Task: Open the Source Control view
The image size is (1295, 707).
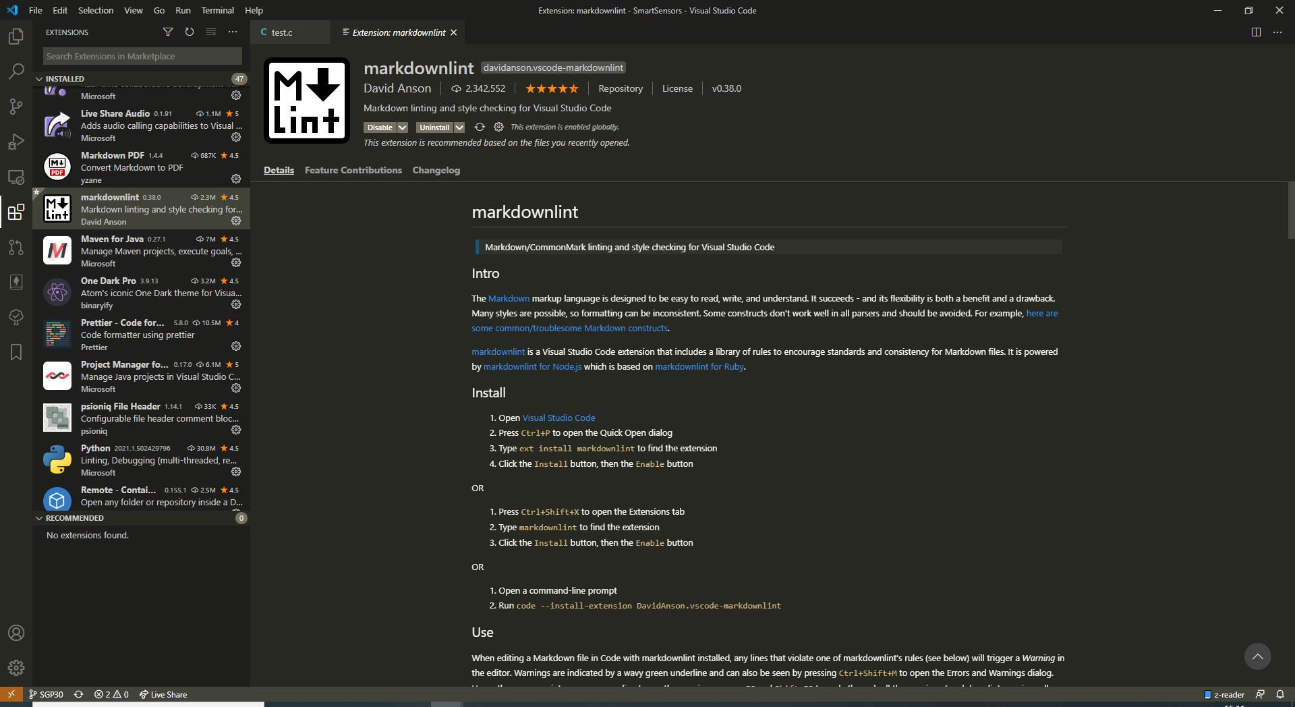Action: click(16, 106)
